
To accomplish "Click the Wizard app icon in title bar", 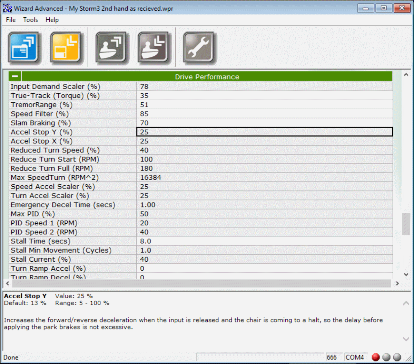I will (7, 8).
